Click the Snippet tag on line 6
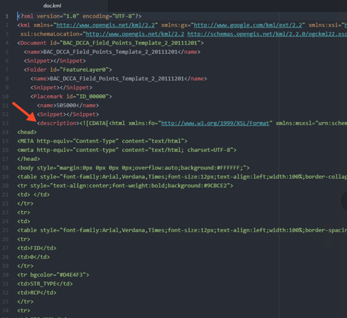 click(55, 61)
